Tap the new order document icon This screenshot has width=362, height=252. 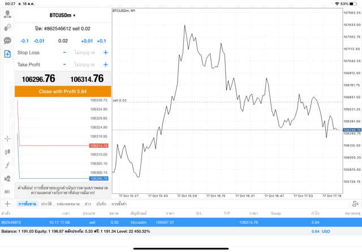click(7, 54)
